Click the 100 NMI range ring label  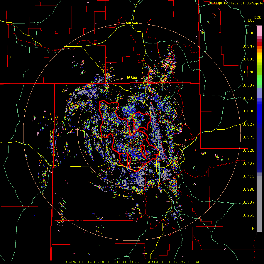(x=132, y=23)
